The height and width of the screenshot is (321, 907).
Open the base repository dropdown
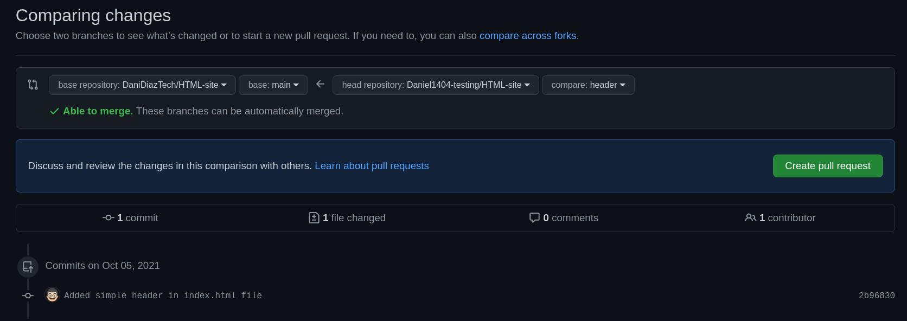[142, 85]
